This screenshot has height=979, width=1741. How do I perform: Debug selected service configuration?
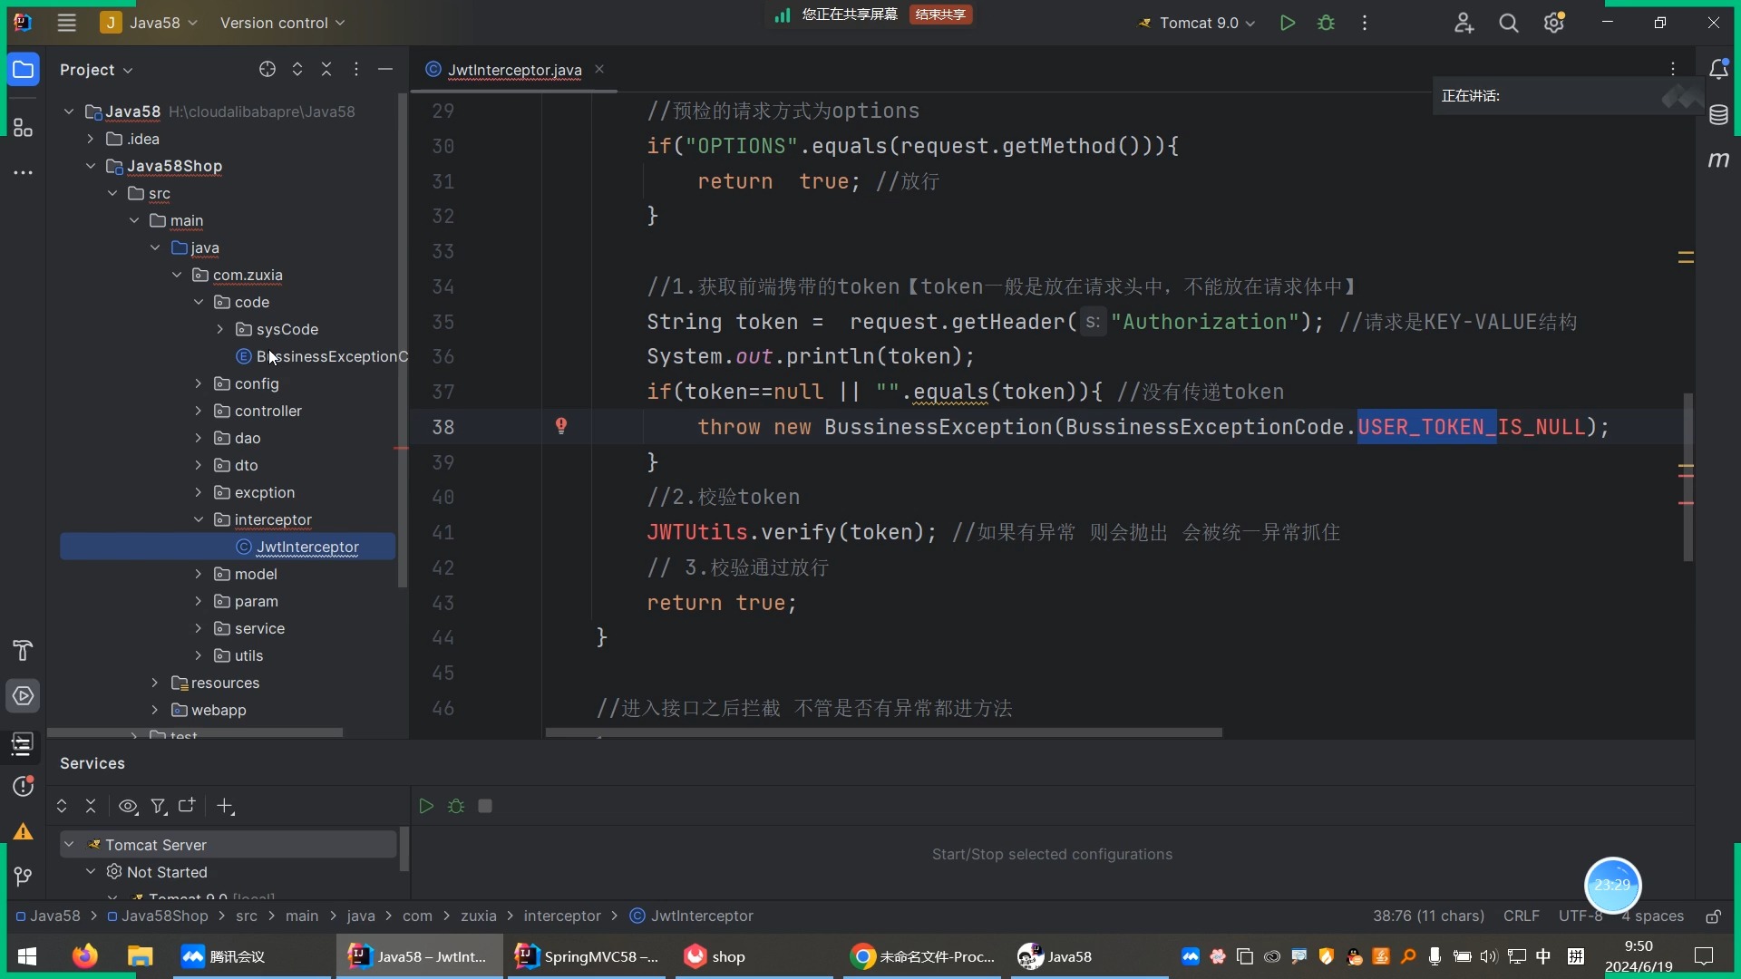pyautogui.click(x=456, y=806)
